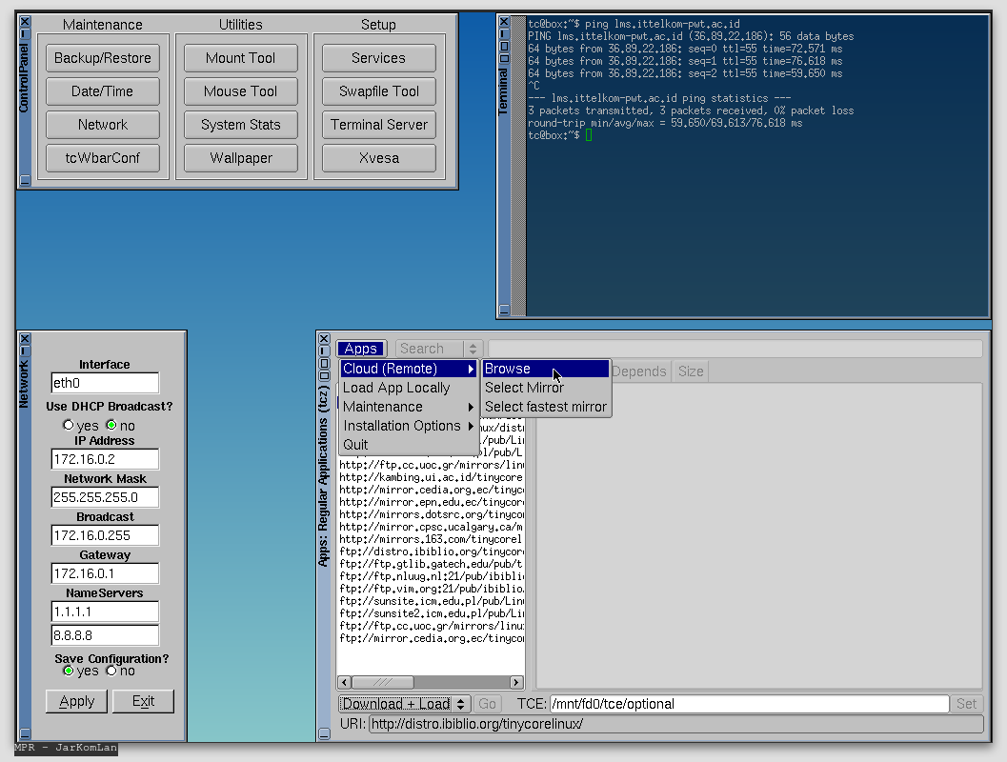Image resolution: width=1007 pixels, height=762 pixels.
Task: Iconify the Network window from its titlebar
Action: [25, 351]
